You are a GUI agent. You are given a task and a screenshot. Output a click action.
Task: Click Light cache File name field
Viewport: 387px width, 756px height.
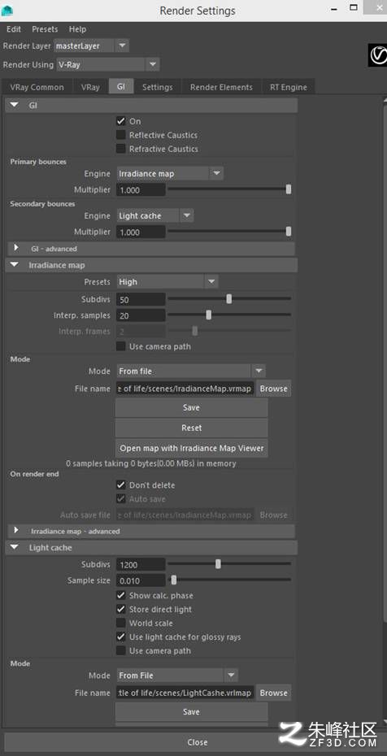[x=185, y=693]
